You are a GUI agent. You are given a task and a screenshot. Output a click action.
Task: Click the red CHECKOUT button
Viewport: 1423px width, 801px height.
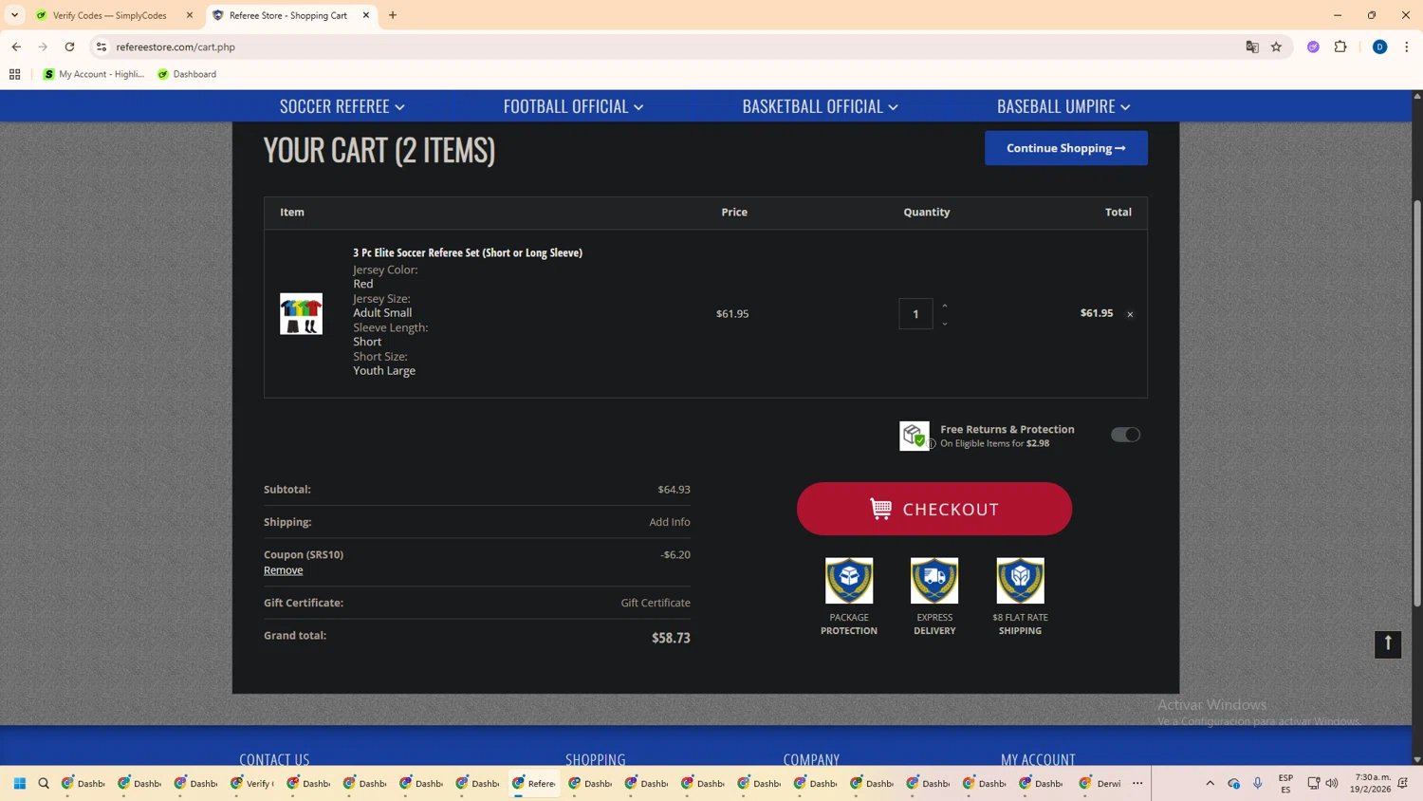pos(934,509)
